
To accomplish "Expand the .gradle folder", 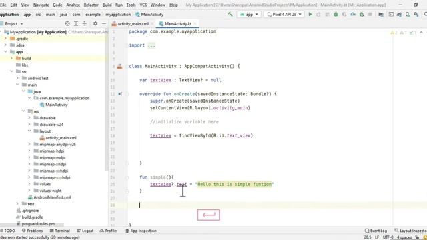I will [x=5, y=39].
